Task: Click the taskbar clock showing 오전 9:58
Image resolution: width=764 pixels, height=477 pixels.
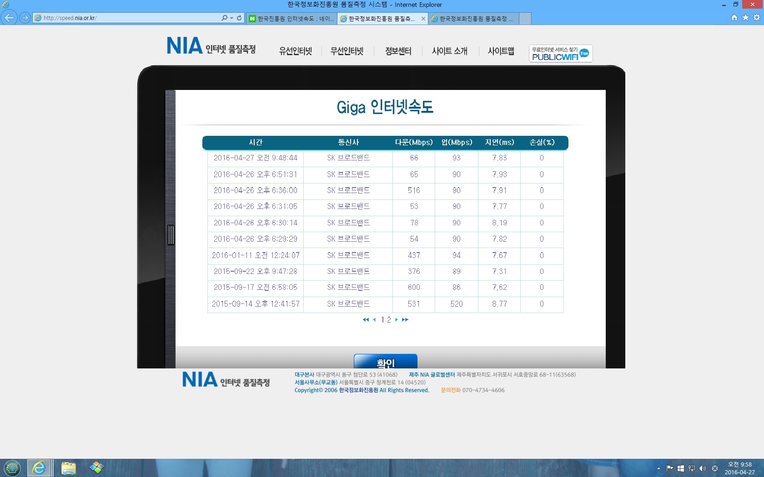Action: [x=740, y=468]
